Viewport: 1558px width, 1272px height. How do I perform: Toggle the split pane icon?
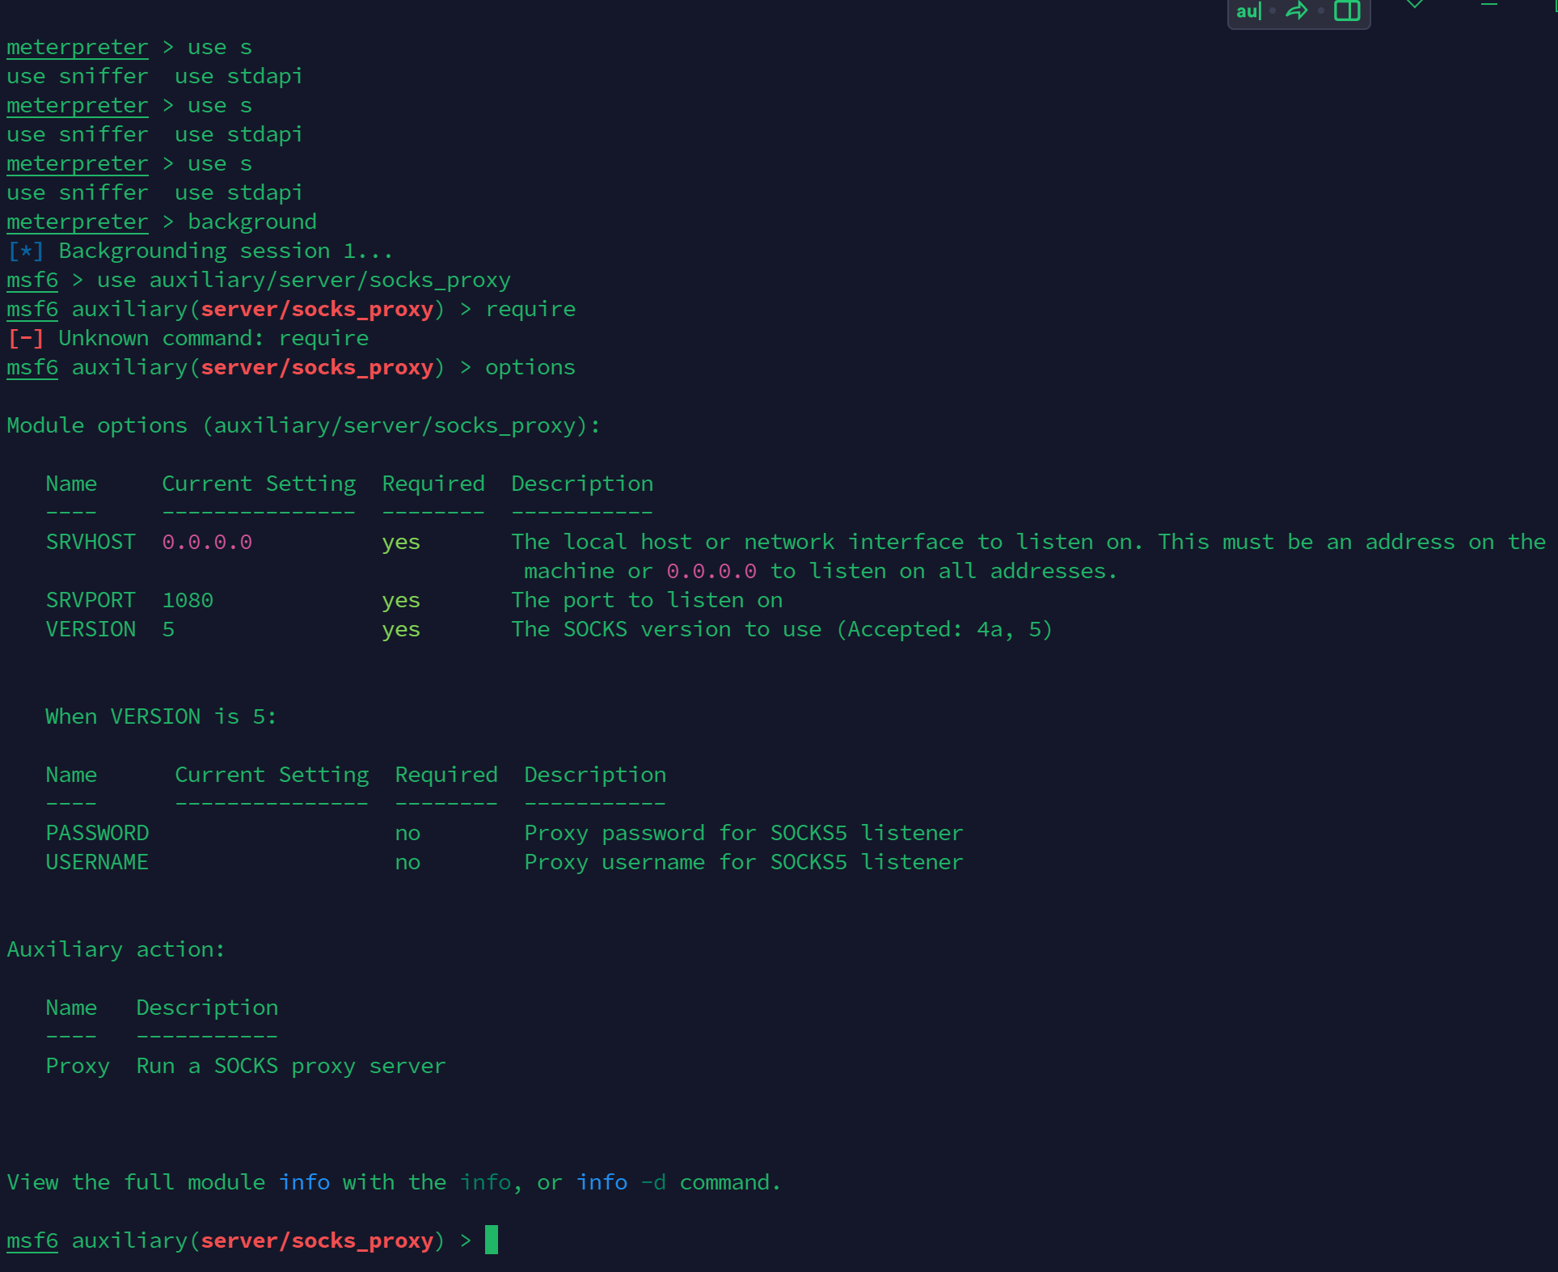tap(1346, 11)
